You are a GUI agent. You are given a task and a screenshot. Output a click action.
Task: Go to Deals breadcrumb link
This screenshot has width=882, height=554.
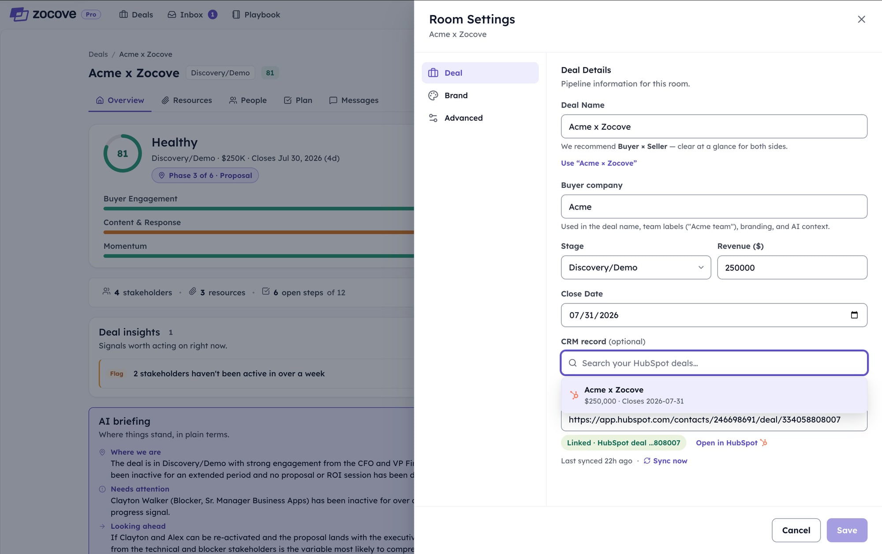pyautogui.click(x=98, y=54)
